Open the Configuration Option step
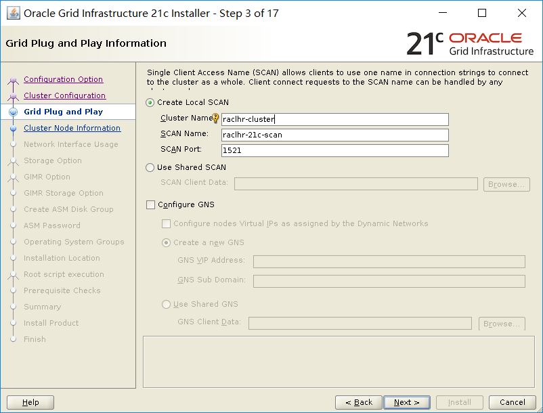Image resolution: width=543 pixels, height=413 pixels. (x=64, y=79)
